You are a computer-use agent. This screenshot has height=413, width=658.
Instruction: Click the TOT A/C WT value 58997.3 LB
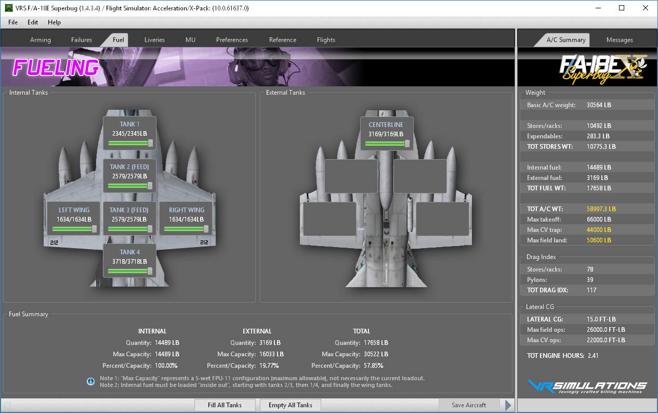(601, 209)
